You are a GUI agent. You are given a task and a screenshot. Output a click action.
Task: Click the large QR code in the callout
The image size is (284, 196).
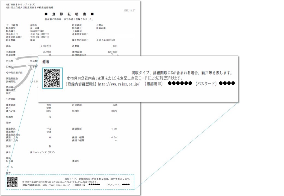point(52,78)
